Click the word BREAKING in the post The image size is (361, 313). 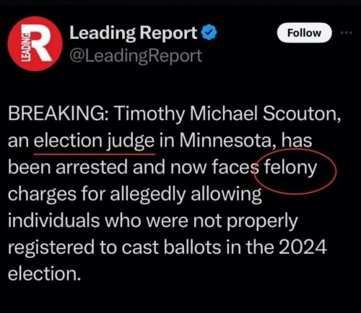[58, 113]
